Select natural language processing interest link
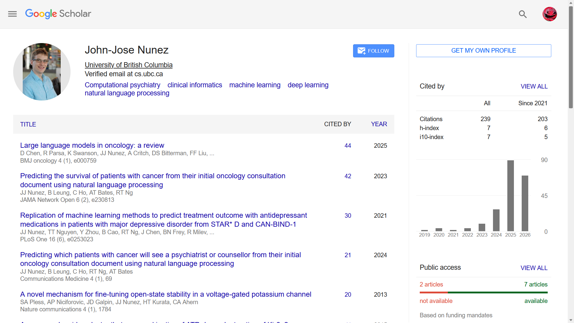Image resolution: width=574 pixels, height=323 pixels. (x=127, y=93)
